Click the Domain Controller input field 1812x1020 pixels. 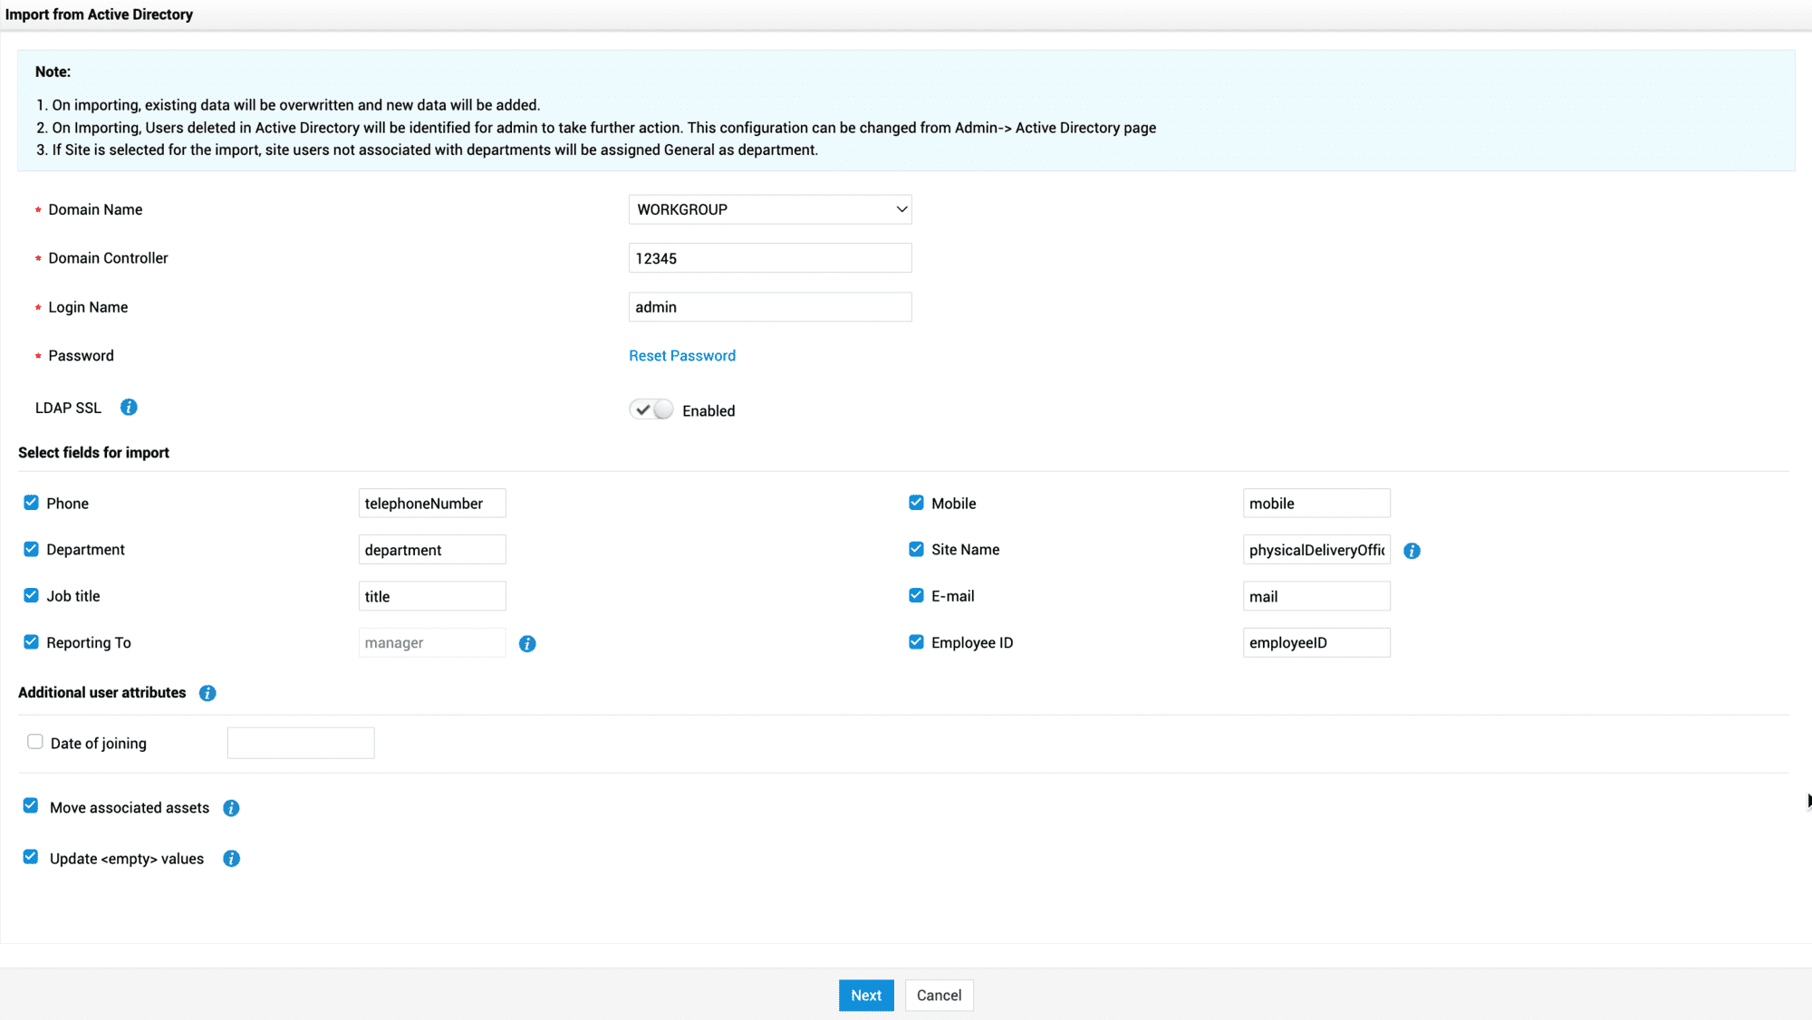770,258
